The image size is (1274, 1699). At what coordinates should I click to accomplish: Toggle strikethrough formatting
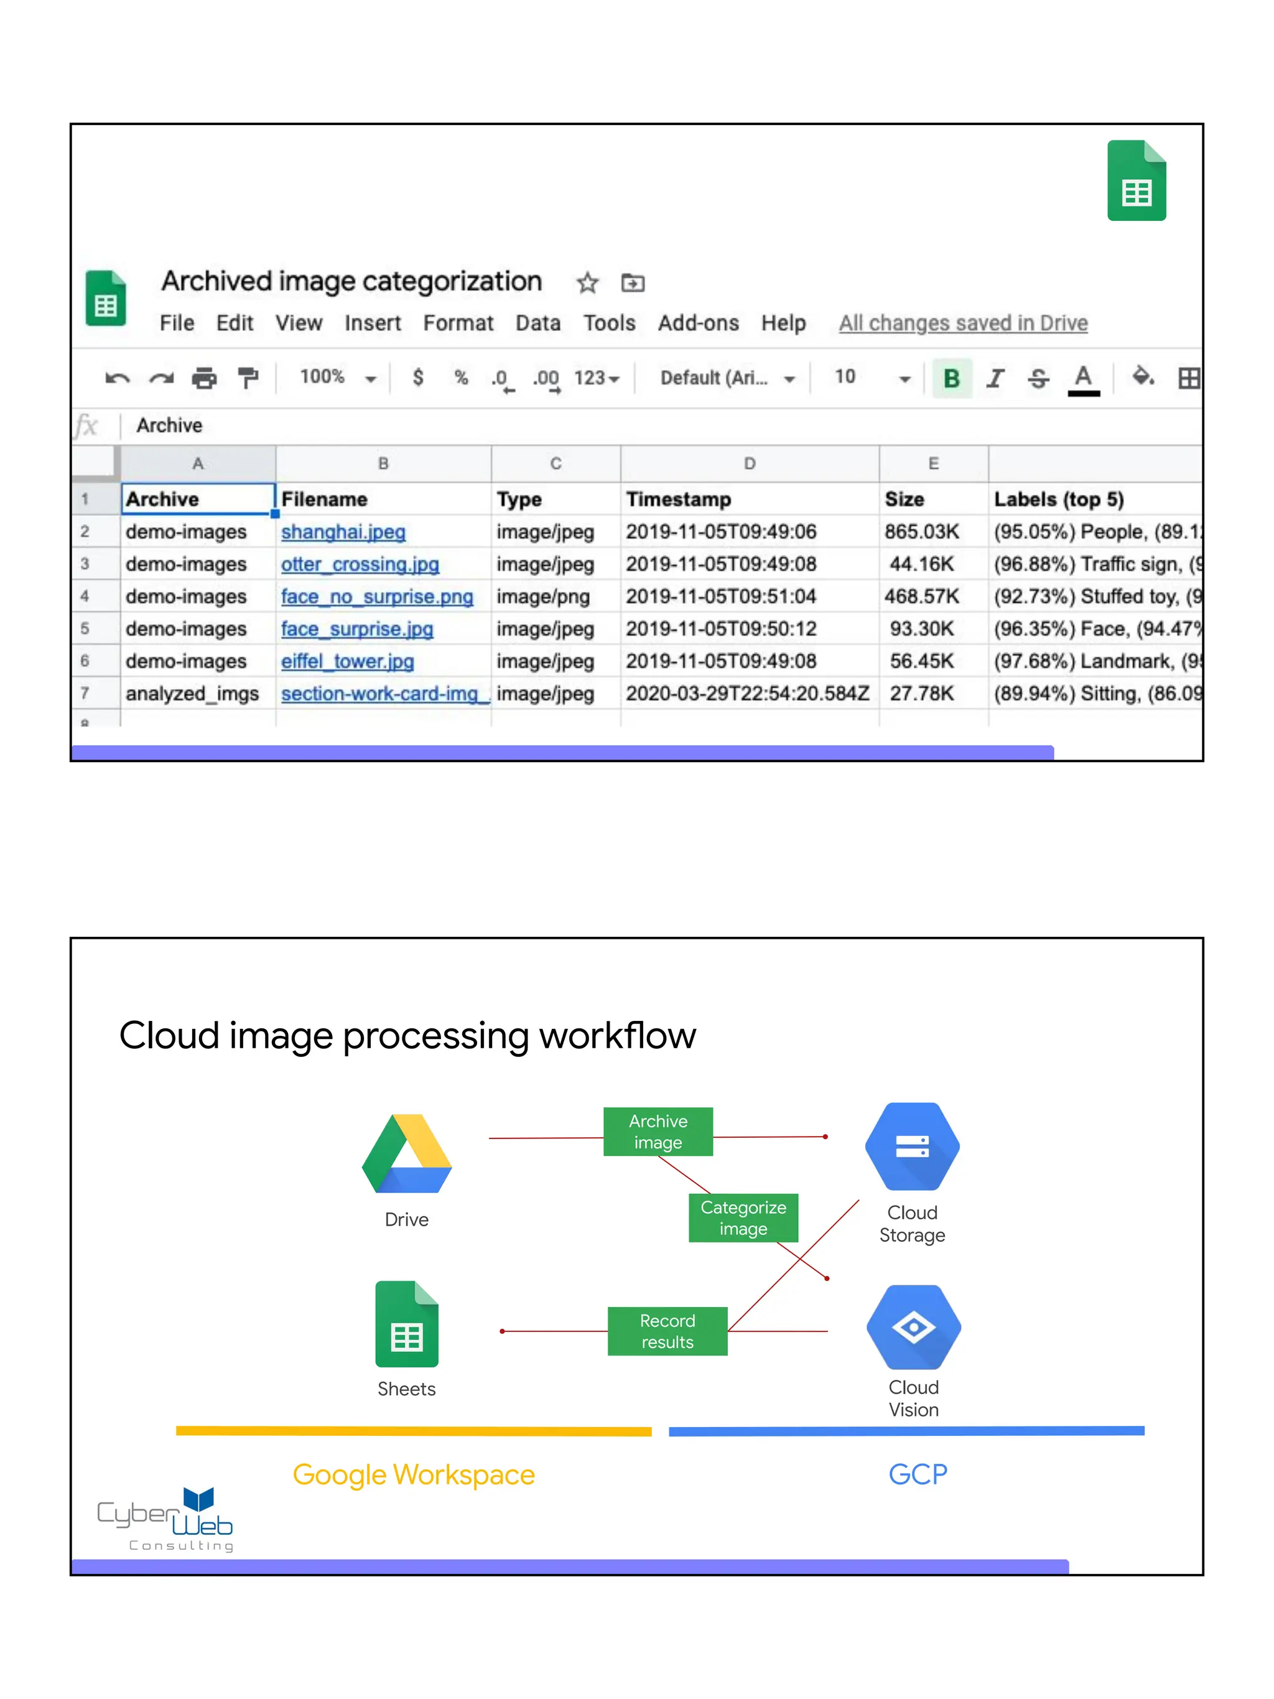[1038, 378]
